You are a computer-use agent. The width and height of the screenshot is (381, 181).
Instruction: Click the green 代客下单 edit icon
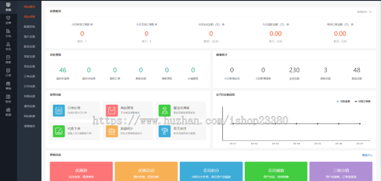59,131
